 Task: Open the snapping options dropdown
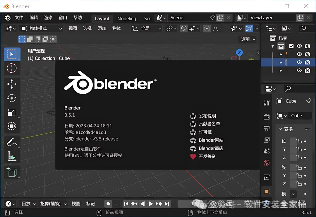pos(194,29)
